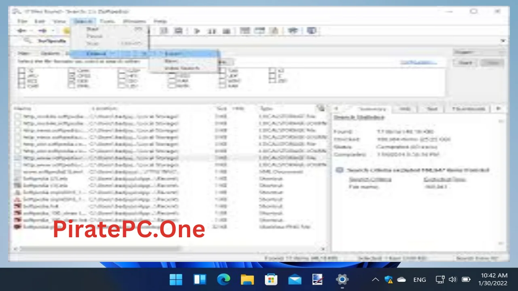Switch to the Hits tab
The image size is (518, 291).
(x=405, y=109)
